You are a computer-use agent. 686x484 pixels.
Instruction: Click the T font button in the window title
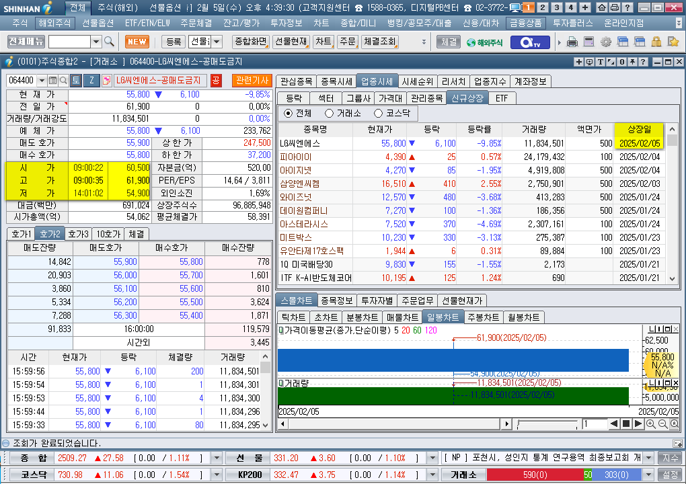tap(600, 62)
